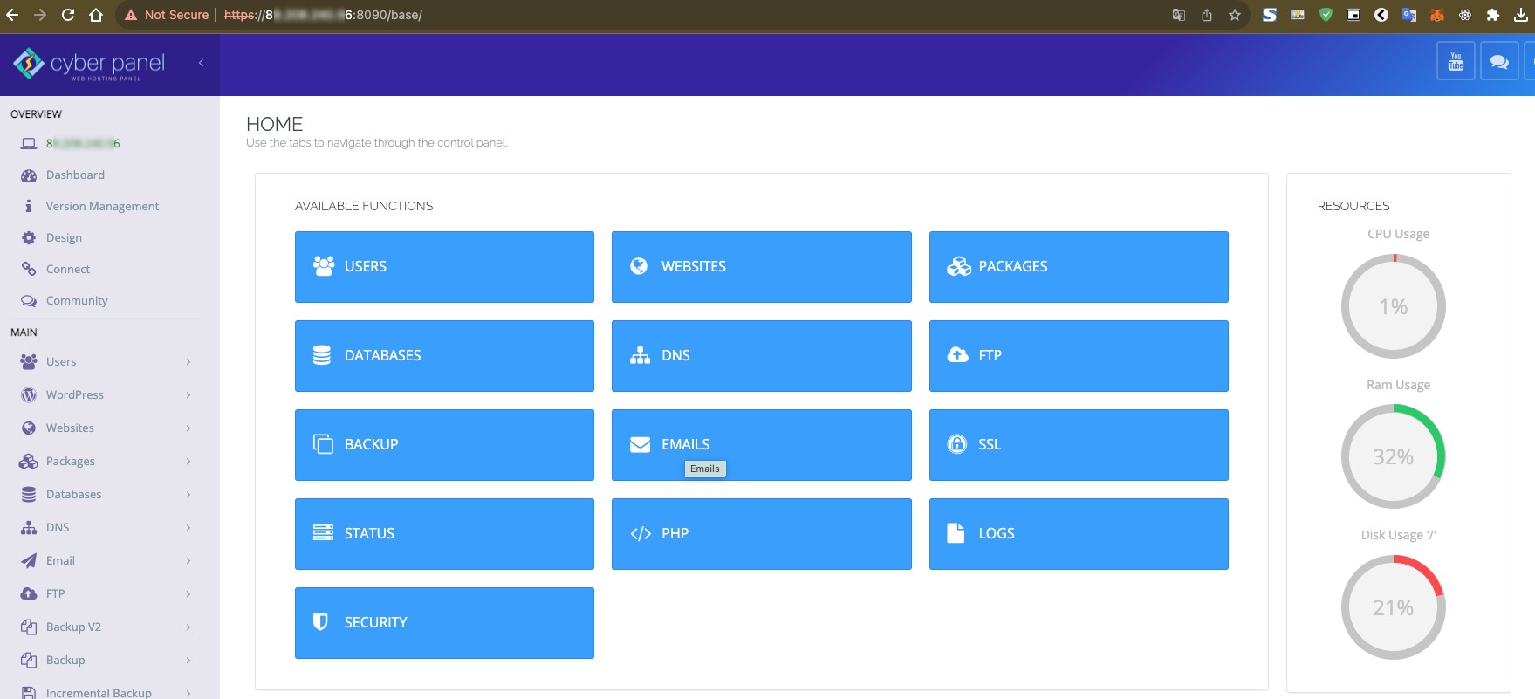This screenshot has width=1535, height=699.
Task: Expand the Databases sidebar submenu arrow
Action: point(188,495)
